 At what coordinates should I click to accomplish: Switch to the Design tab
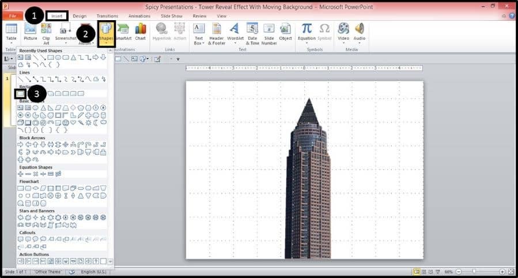80,16
